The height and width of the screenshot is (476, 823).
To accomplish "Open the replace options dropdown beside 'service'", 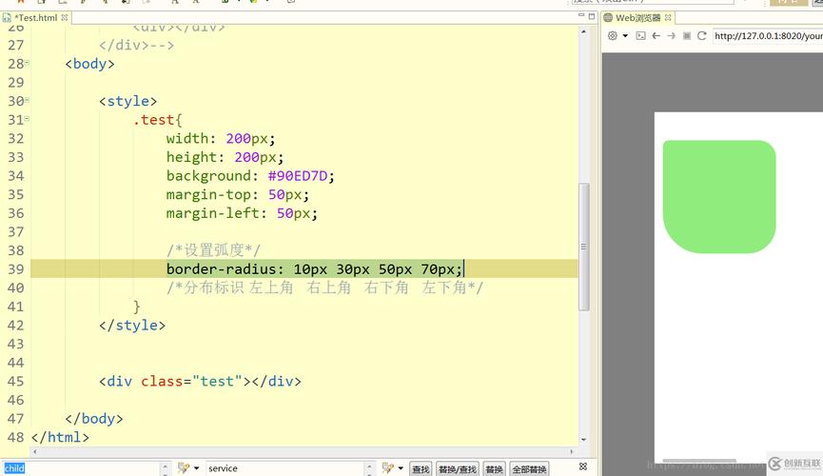I will (389, 468).
